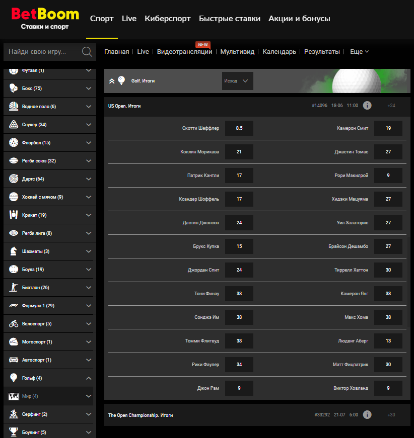
Task: Bet on Людвиг Аберг at 13
Action: point(388,341)
